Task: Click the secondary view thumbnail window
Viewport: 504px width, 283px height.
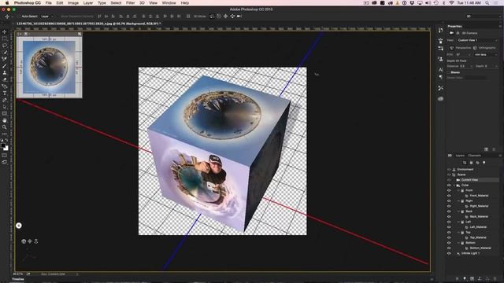Action: (49, 66)
